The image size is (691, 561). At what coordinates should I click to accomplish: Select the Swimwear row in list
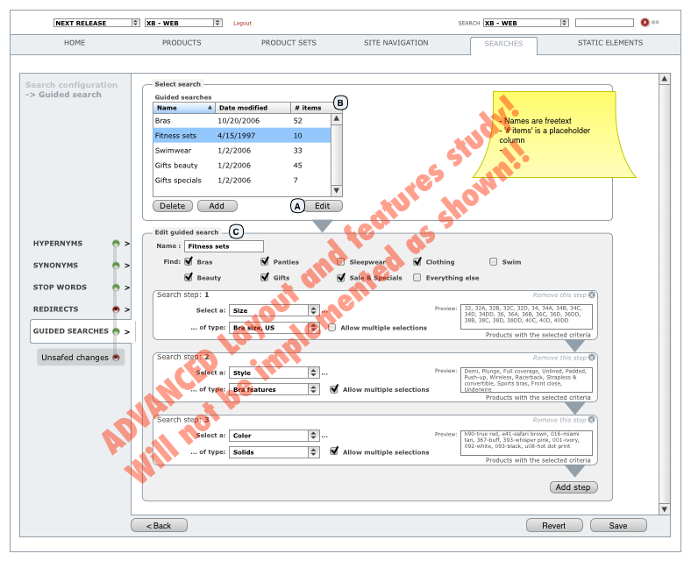[242, 151]
